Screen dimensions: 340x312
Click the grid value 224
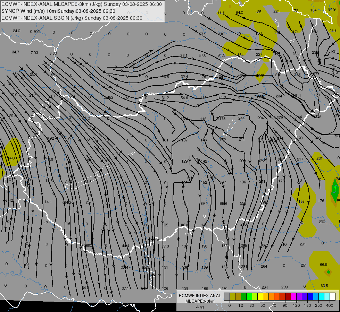(x=276, y=11)
